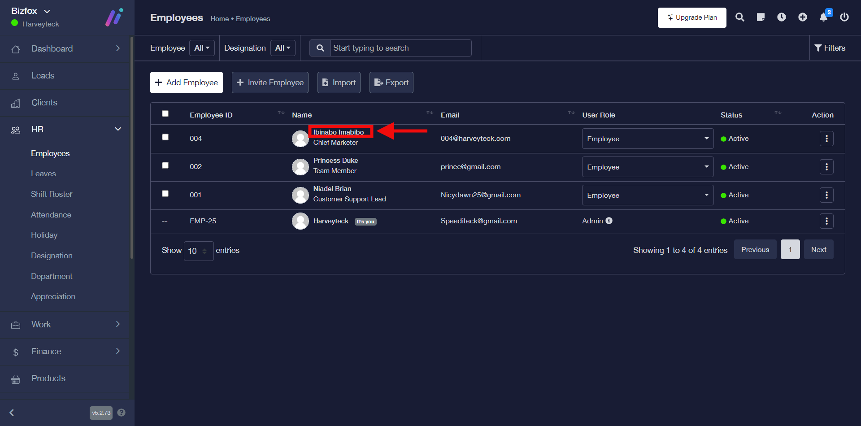861x426 pixels.
Task: Click the Add Employee button
Action: point(187,83)
